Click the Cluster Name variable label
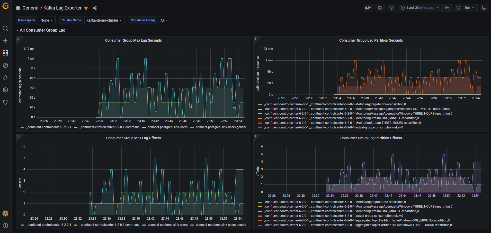The image size is (491, 233). [x=71, y=20]
